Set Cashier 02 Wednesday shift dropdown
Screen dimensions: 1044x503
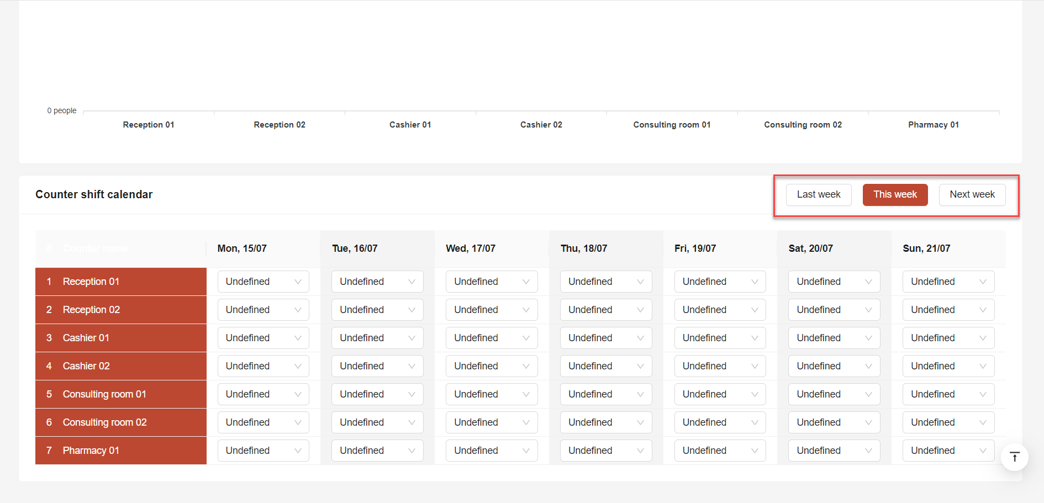tap(492, 366)
